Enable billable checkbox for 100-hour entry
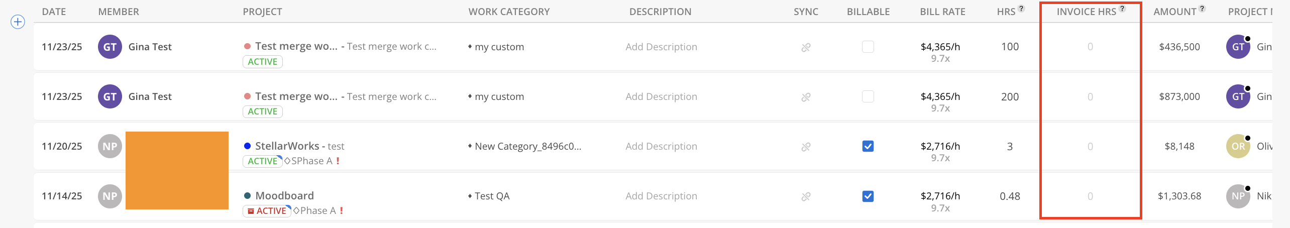Image resolution: width=1290 pixels, height=228 pixels. tap(868, 47)
